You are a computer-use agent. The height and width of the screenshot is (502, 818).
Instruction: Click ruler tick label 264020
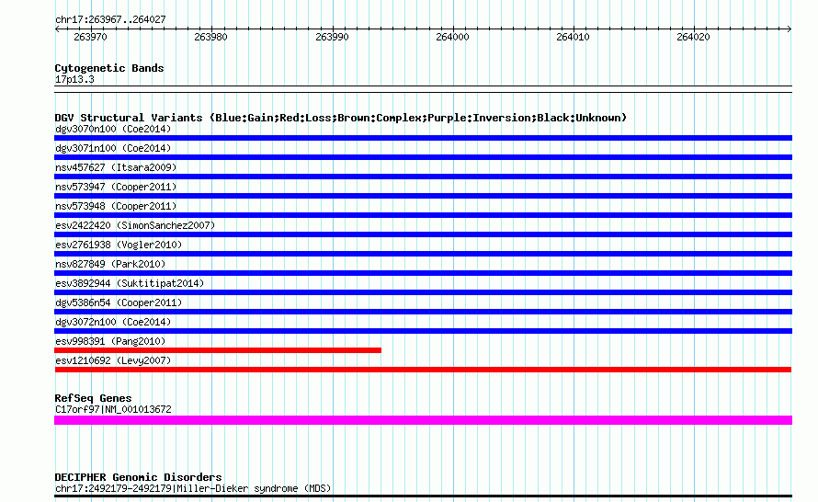coord(693,37)
